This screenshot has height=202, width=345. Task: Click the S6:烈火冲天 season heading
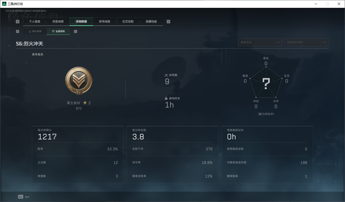[29, 44]
